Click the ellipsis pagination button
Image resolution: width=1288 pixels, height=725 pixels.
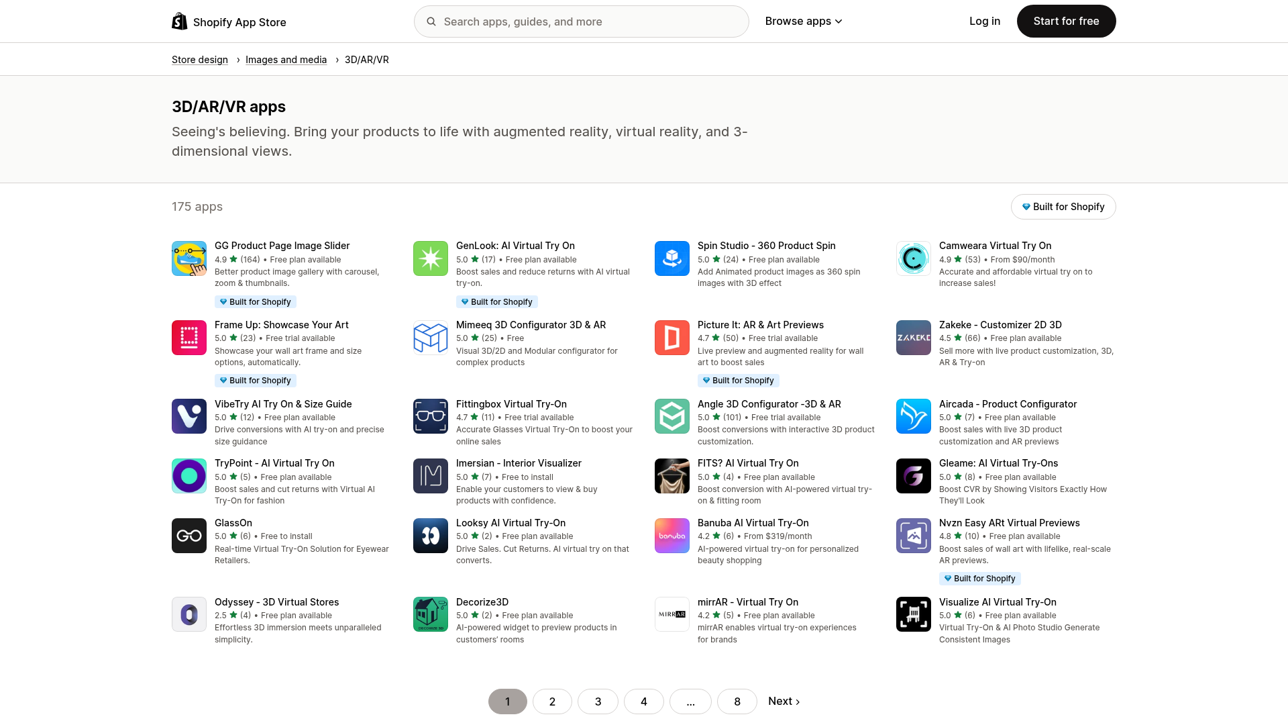pos(690,702)
